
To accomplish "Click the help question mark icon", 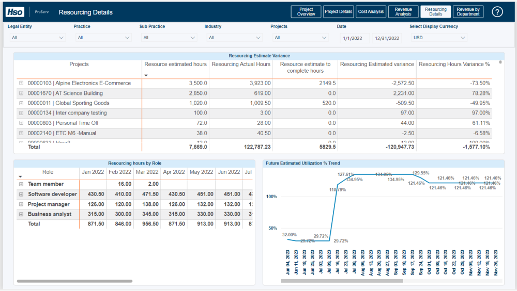I will tap(497, 12).
